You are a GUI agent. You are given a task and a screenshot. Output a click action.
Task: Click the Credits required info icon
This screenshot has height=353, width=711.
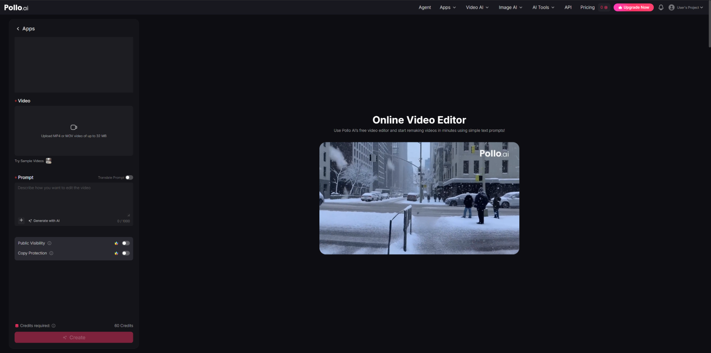(x=53, y=326)
